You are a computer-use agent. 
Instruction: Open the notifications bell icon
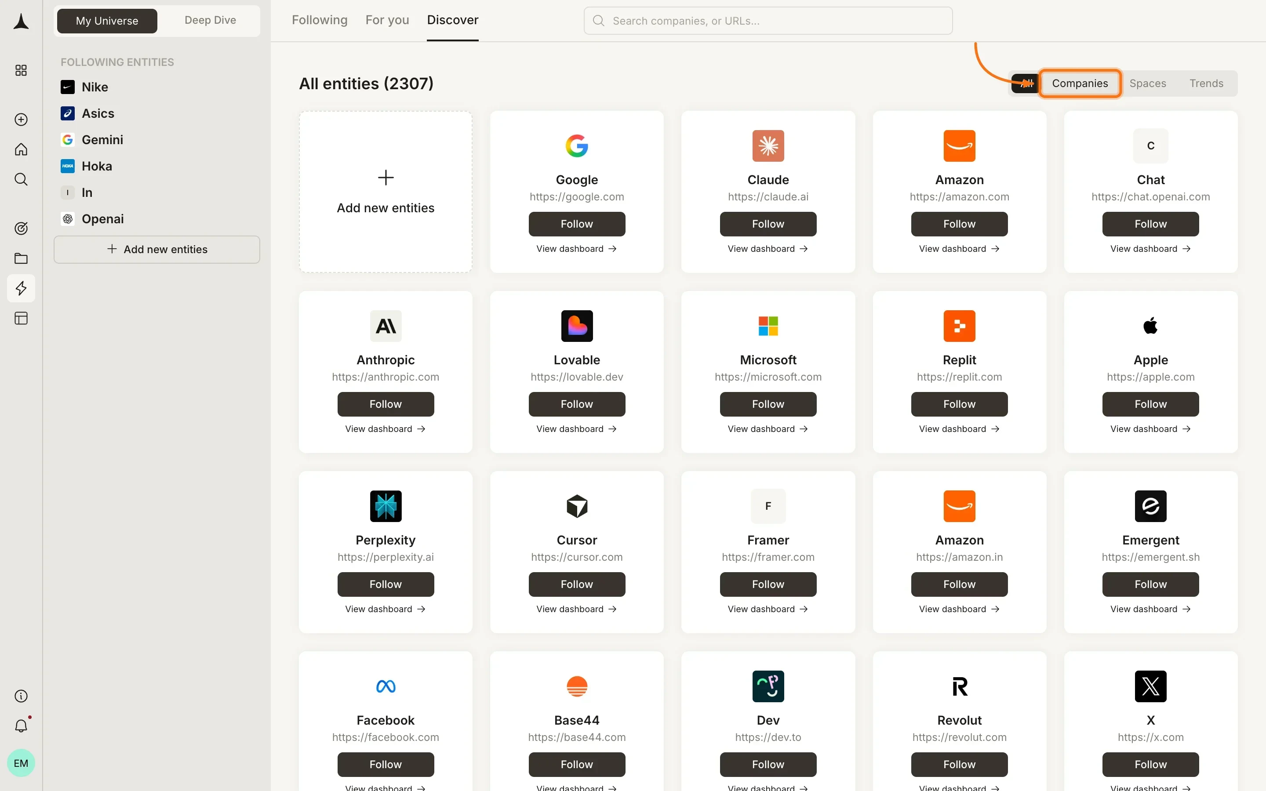coord(21,726)
